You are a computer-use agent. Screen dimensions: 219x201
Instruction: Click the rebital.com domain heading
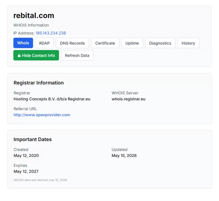click(x=34, y=15)
